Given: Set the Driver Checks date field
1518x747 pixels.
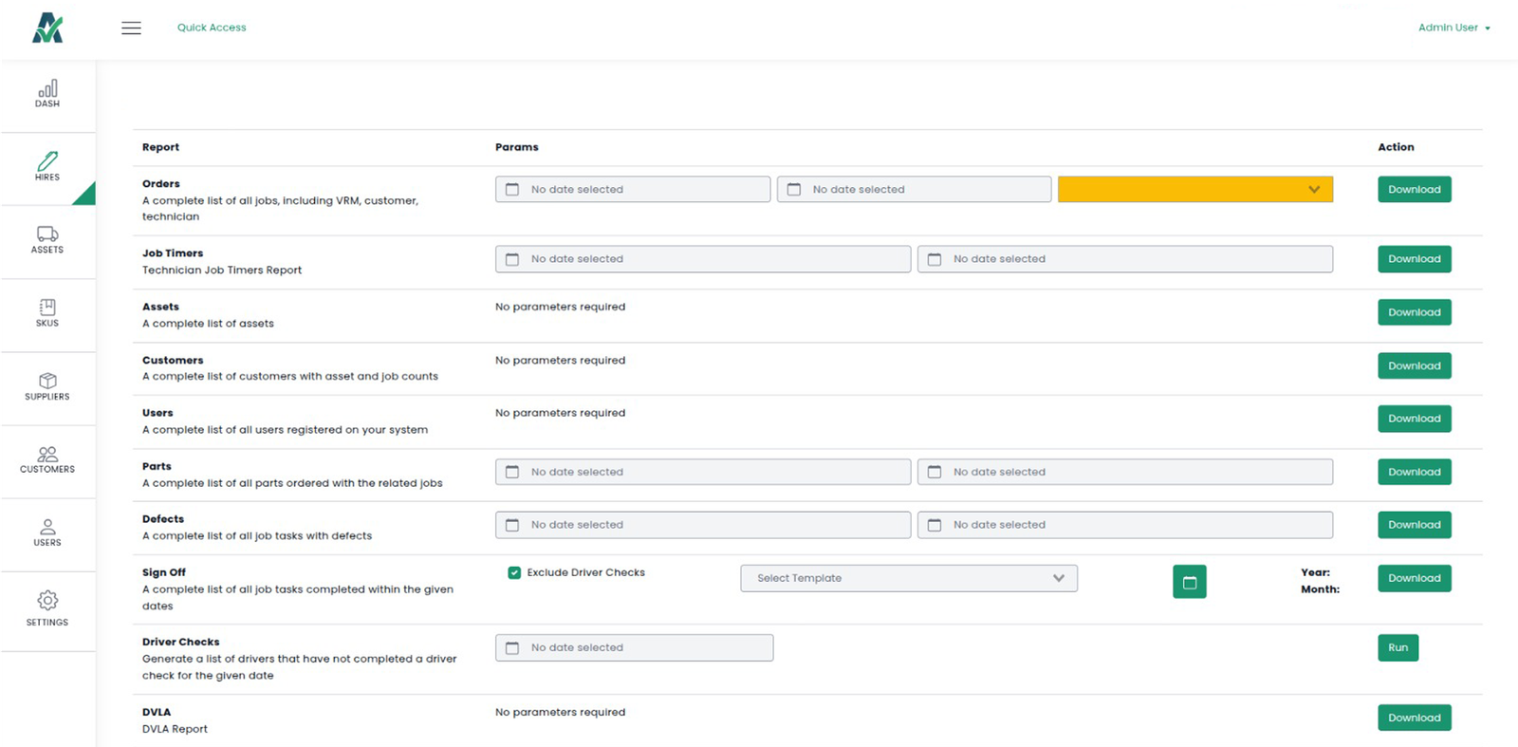Looking at the screenshot, I should tap(634, 647).
